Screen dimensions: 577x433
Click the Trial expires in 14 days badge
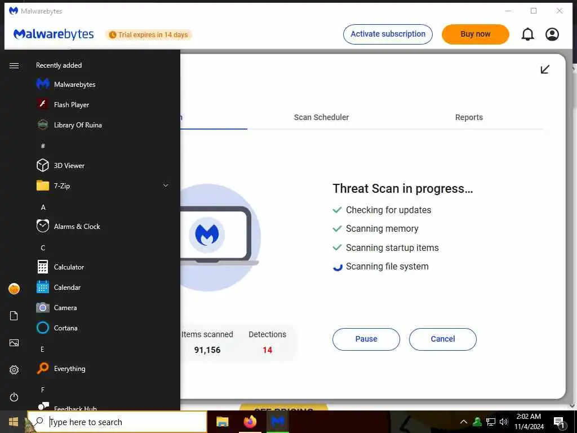click(x=149, y=34)
